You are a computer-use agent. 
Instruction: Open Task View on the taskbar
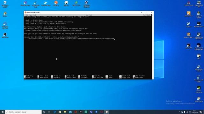[49, 112]
